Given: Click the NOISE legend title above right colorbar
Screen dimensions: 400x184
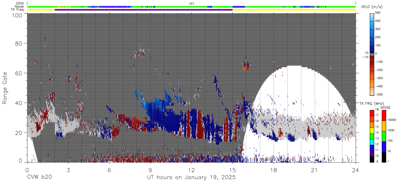Looking at the screenshot, I should tap(386, 107).
